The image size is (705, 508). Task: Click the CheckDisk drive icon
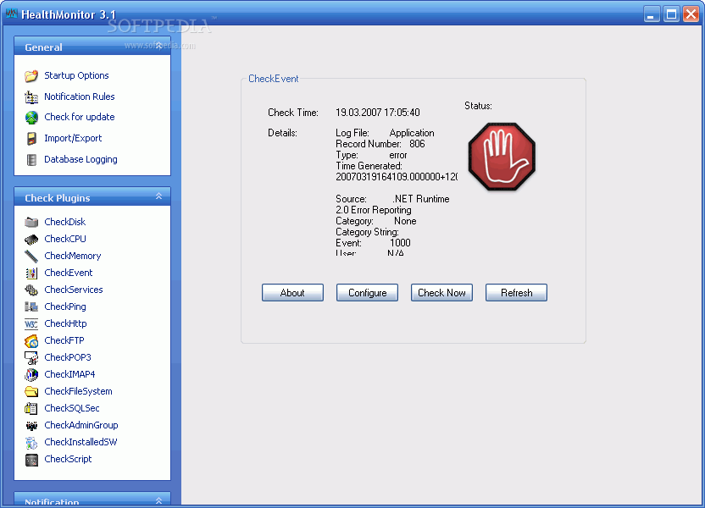click(31, 222)
